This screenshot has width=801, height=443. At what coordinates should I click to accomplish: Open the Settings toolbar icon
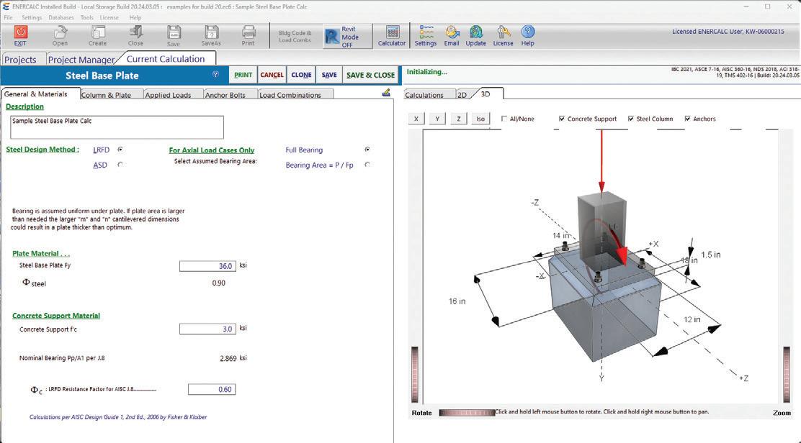click(x=426, y=36)
